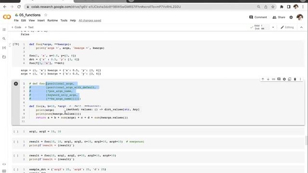Click the page vertical scrollbar thumb
The image size is (308, 173).
306,140
